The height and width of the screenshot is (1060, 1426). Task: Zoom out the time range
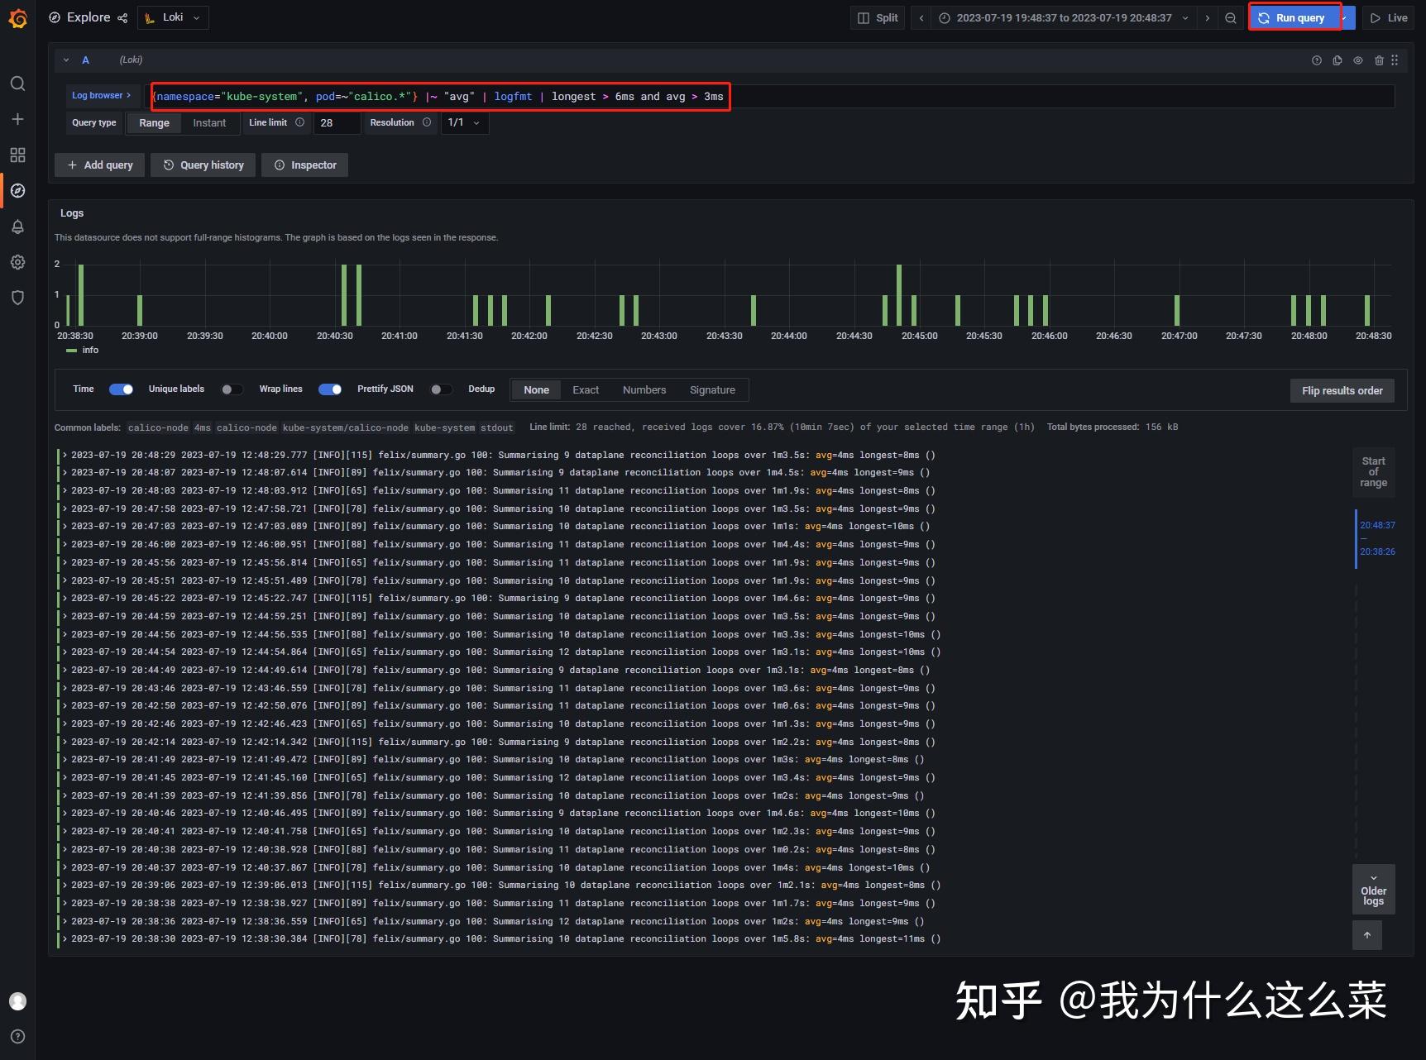1231,18
